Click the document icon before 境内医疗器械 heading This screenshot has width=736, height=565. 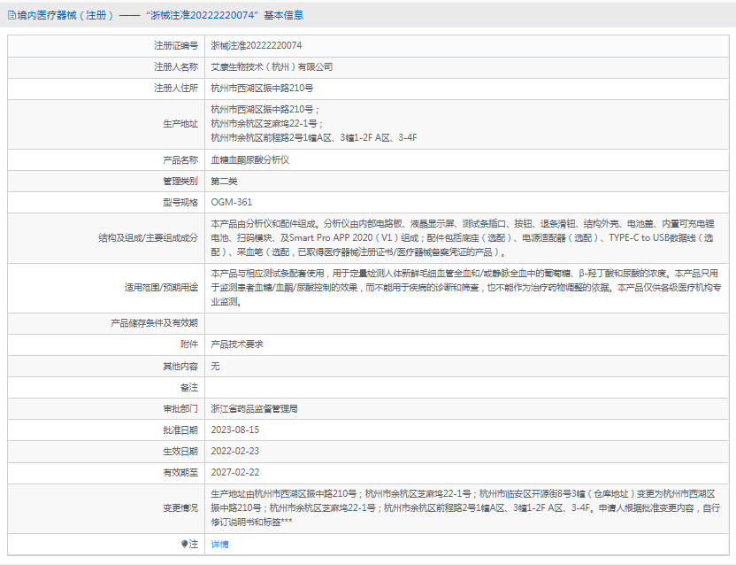coord(11,16)
